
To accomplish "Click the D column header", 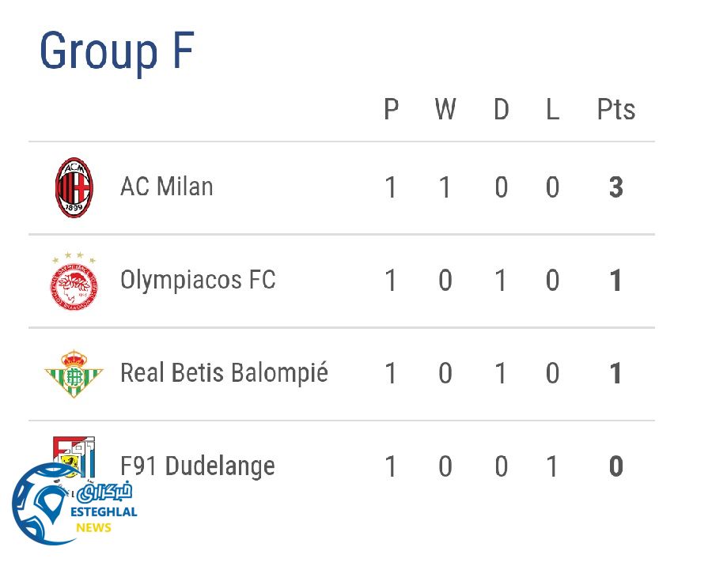I will [x=501, y=110].
